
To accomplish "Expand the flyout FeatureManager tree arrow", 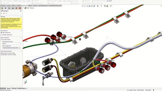I will click(23, 8).
